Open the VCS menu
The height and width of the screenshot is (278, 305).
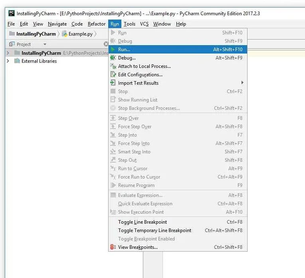[x=145, y=24]
